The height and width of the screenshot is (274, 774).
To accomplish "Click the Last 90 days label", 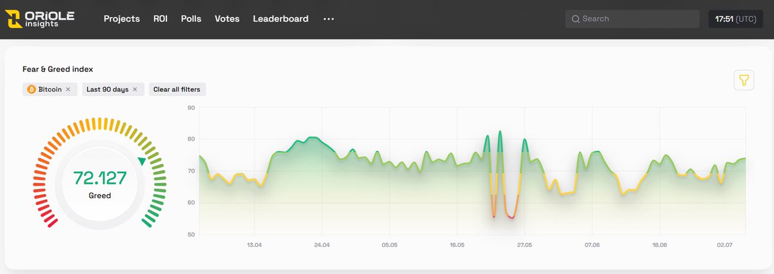I will (x=108, y=90).
